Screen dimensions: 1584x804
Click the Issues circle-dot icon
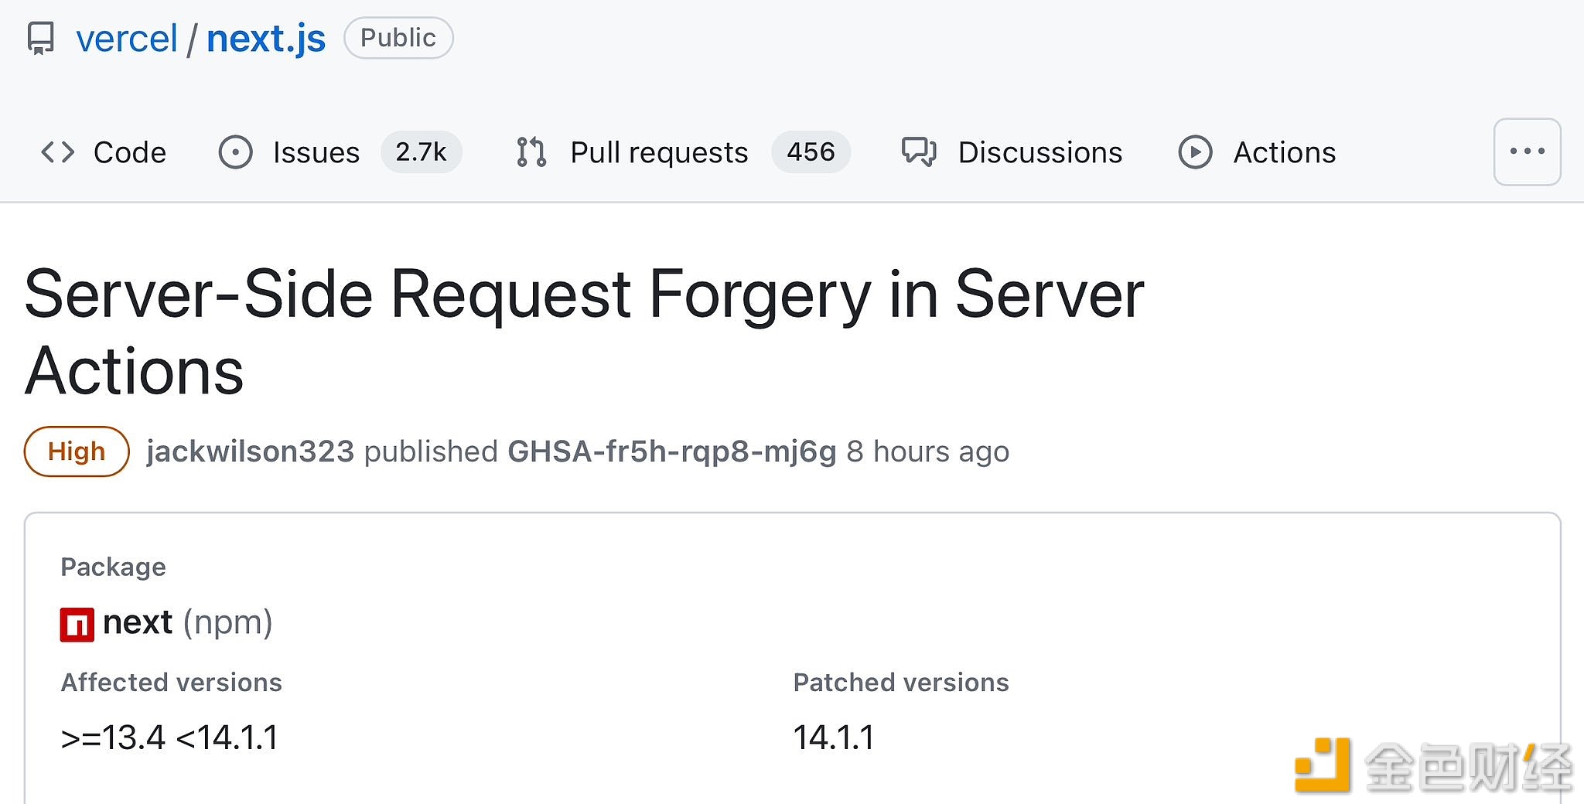(x=236, y=152)
